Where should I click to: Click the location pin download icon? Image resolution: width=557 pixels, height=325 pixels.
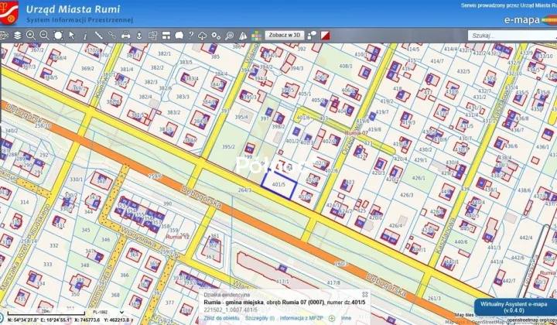139,36
